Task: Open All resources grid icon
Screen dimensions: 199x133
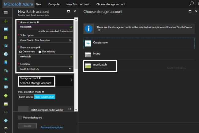Action: [x=6, y=37]
